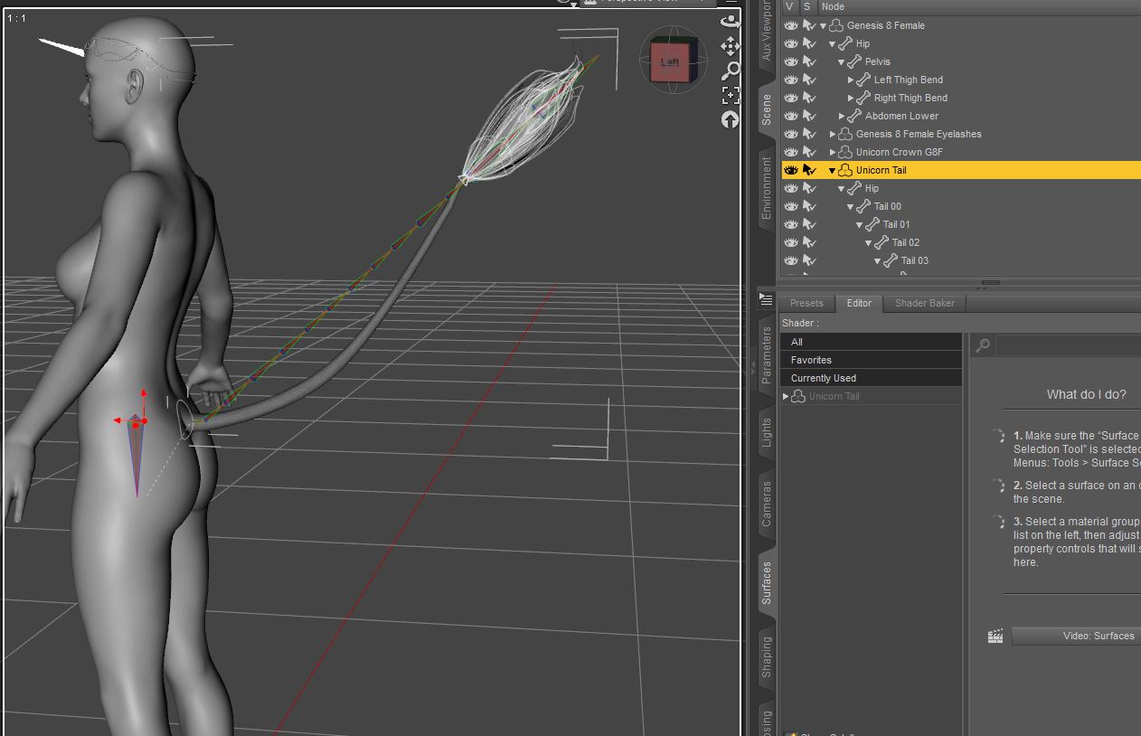Select the viewport pan camera tool
This screenshot has width=1141, height=736.
[730, 45]
